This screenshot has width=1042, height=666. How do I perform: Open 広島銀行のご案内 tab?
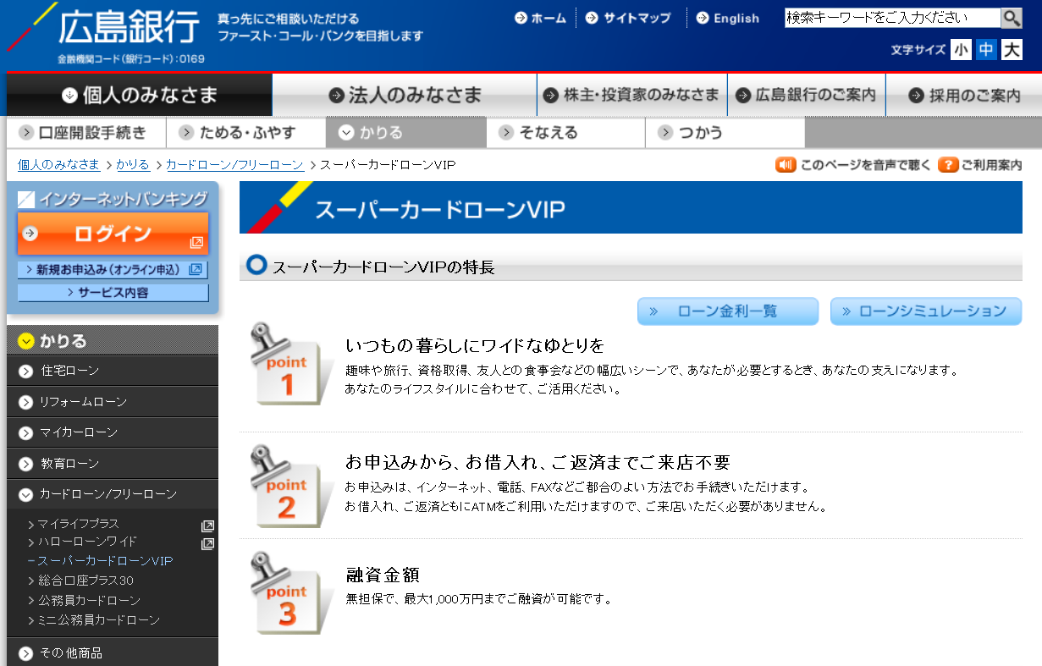(x=806, y=95)
